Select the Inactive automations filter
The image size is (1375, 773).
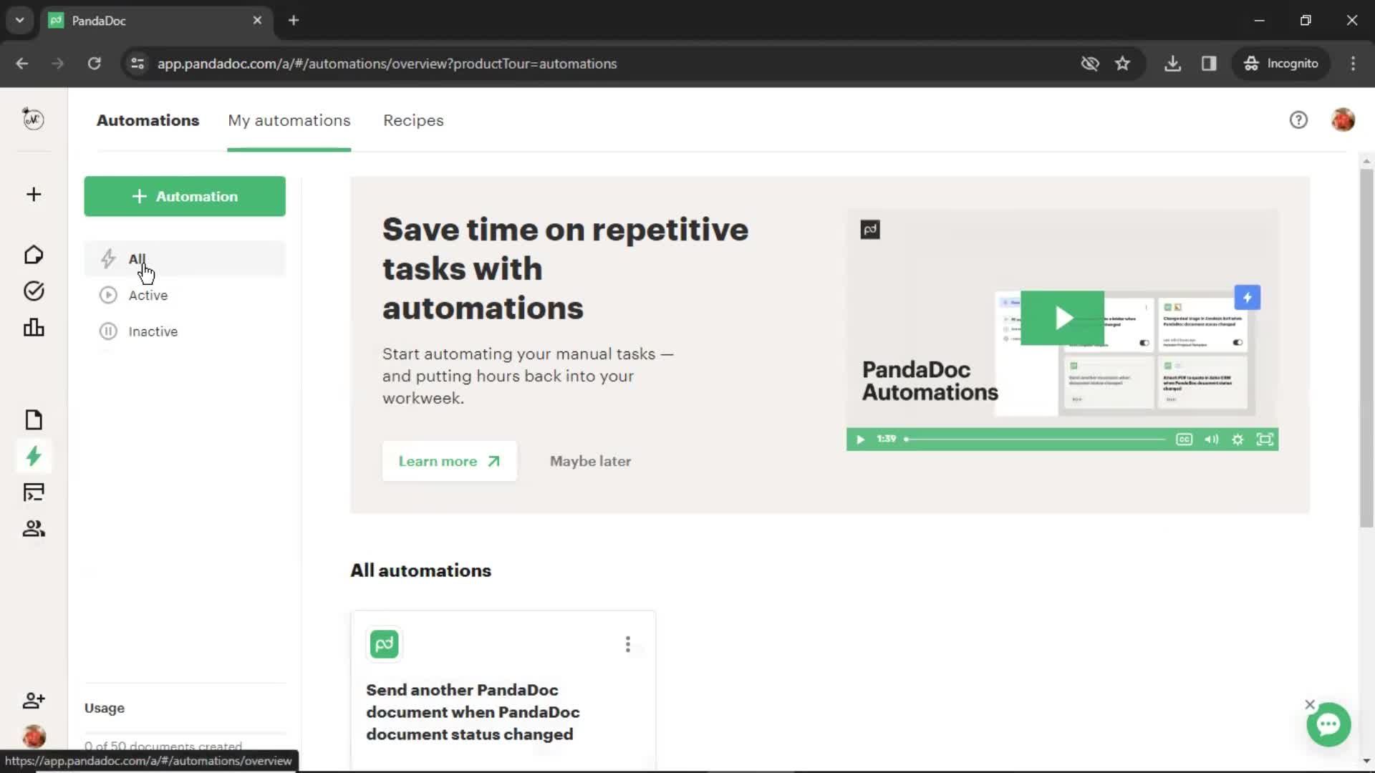(x=153, y=331)
